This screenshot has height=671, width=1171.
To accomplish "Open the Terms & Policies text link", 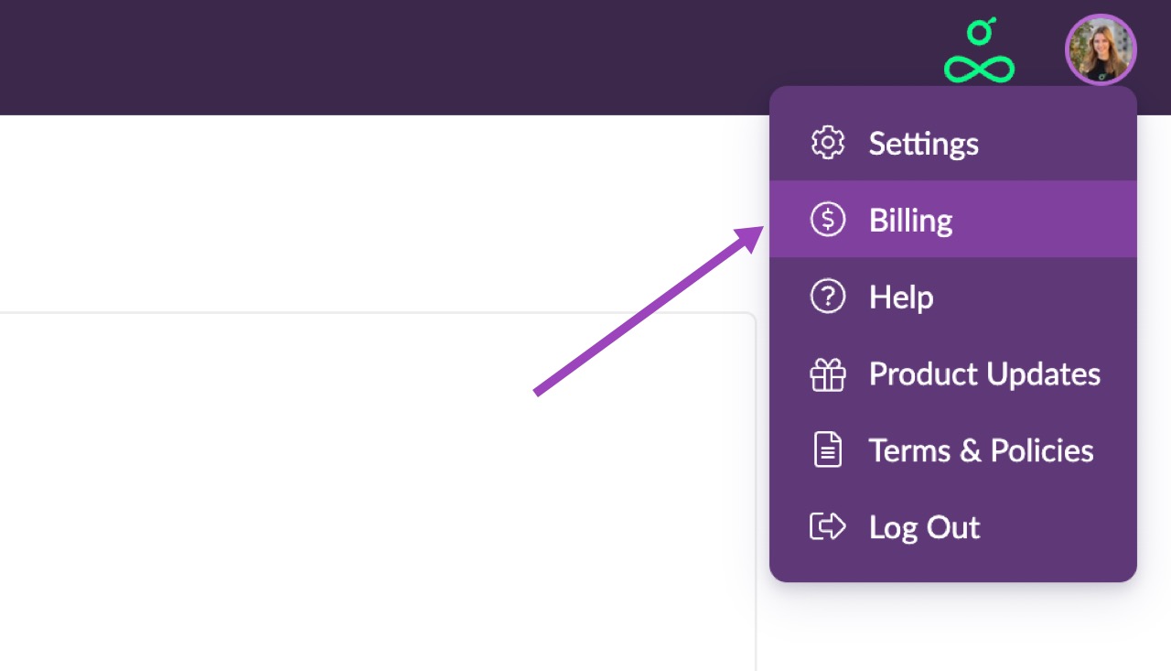I will pos(981,450).
